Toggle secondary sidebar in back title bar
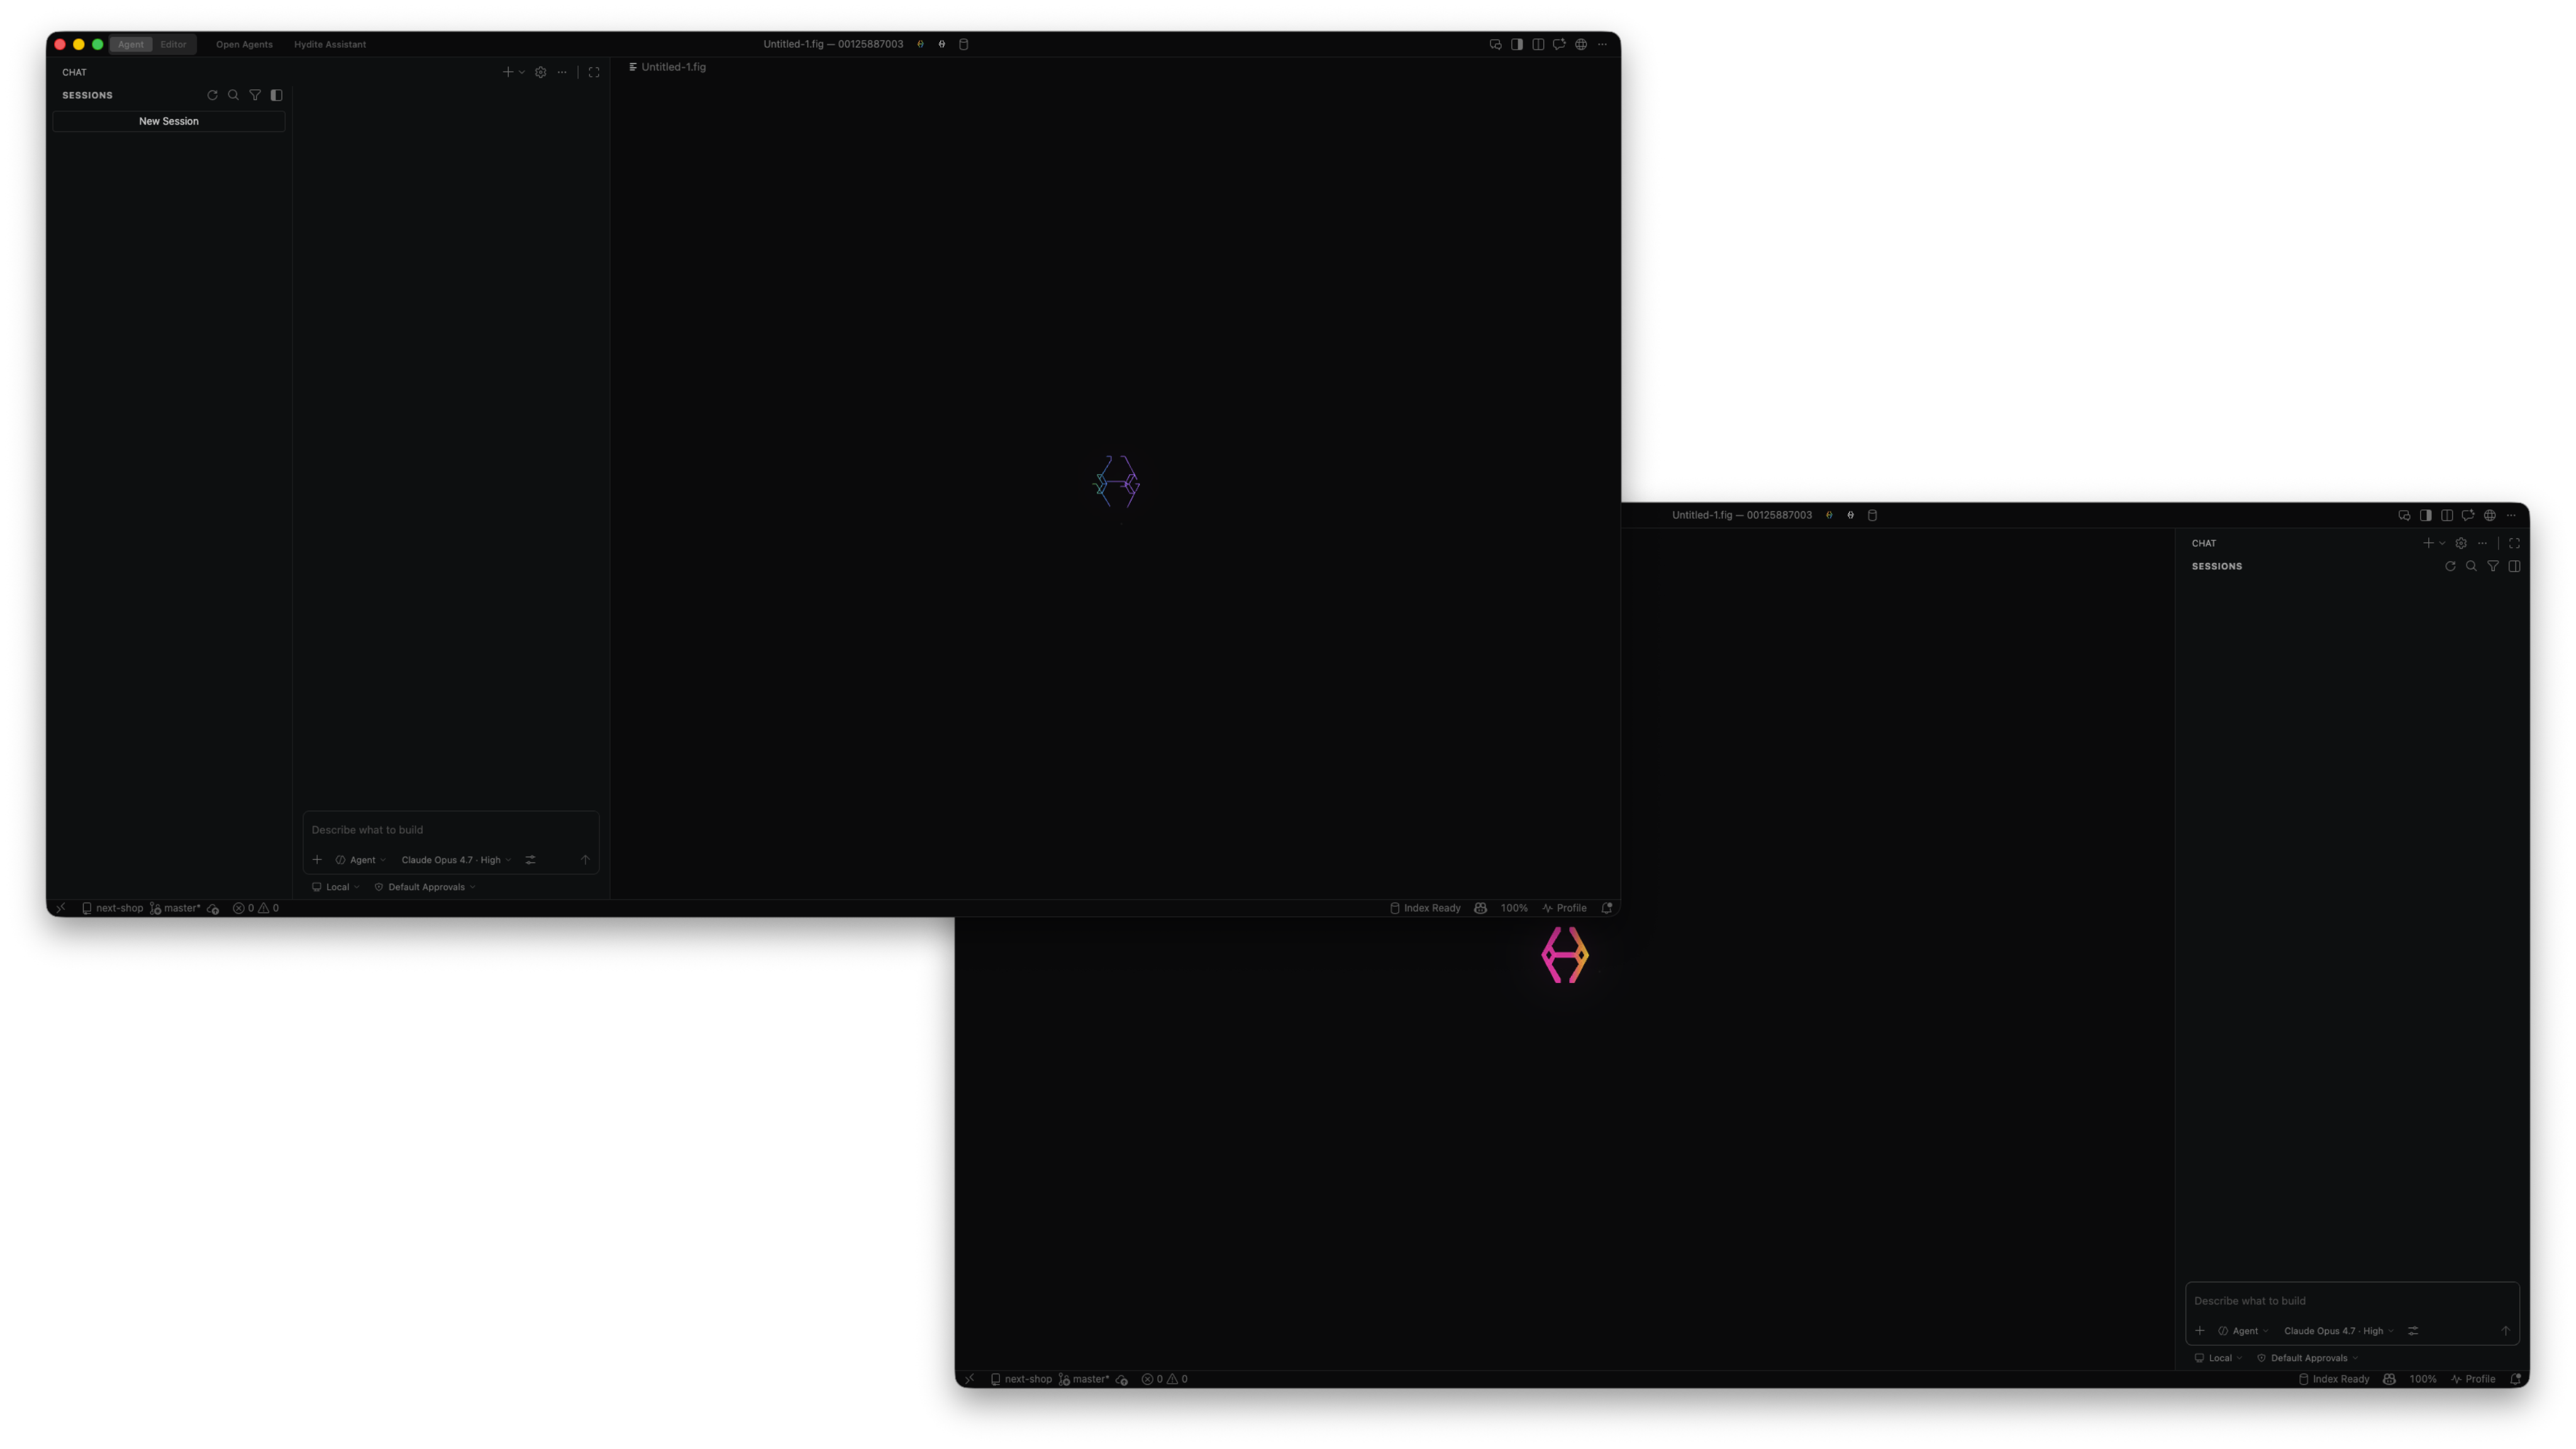The width and height of the screenshot is (2576, 1449). [x=2426, y=515]
